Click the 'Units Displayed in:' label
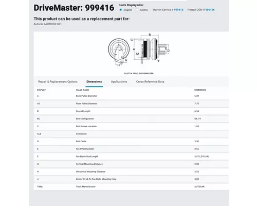Screen dimensions: 257x206 132,5
